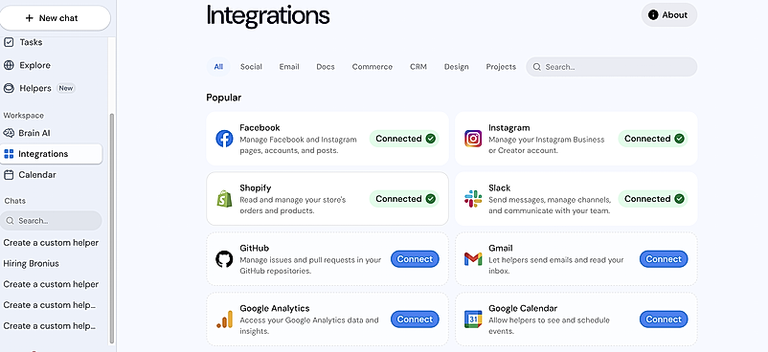Click the magnifier icon in integrations search

(537, 67)
